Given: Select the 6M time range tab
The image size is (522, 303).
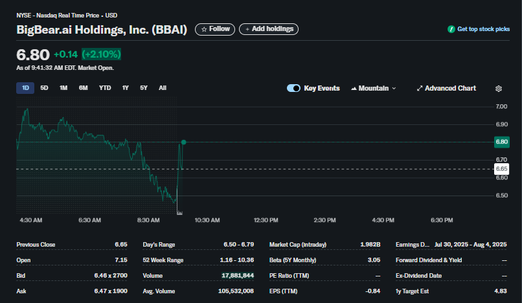Looking at the screenshot, I should 84,88.
